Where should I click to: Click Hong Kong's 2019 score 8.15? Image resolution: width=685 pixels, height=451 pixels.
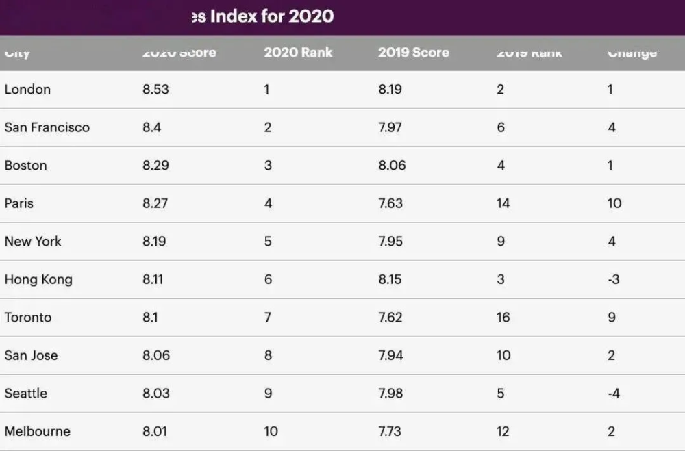(x=390, y=279)
